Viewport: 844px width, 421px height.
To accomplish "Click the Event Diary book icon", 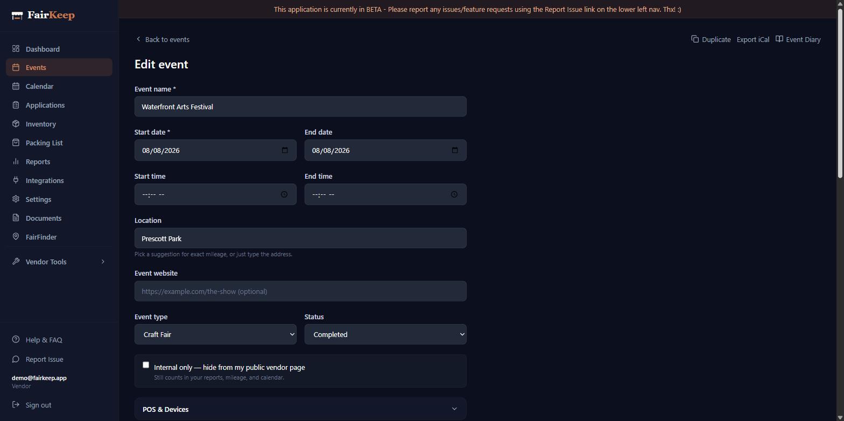I will (x=779, y=39).
